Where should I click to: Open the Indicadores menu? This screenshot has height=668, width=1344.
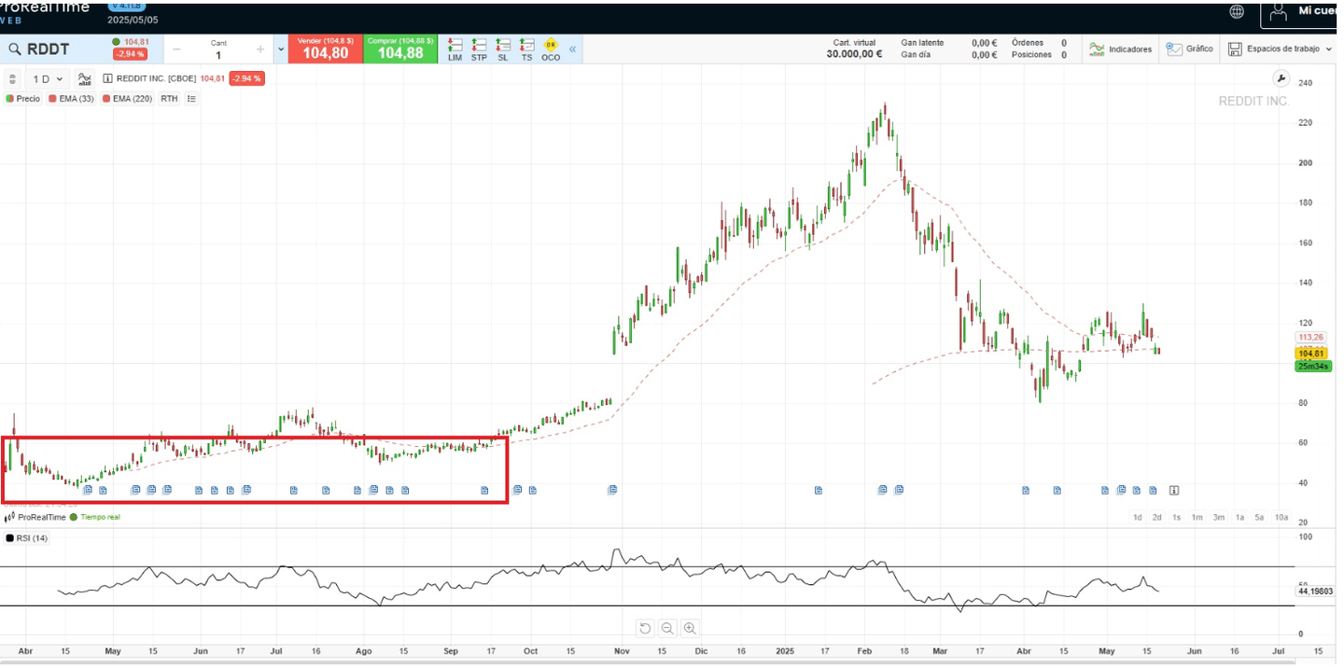[1120, 49]
